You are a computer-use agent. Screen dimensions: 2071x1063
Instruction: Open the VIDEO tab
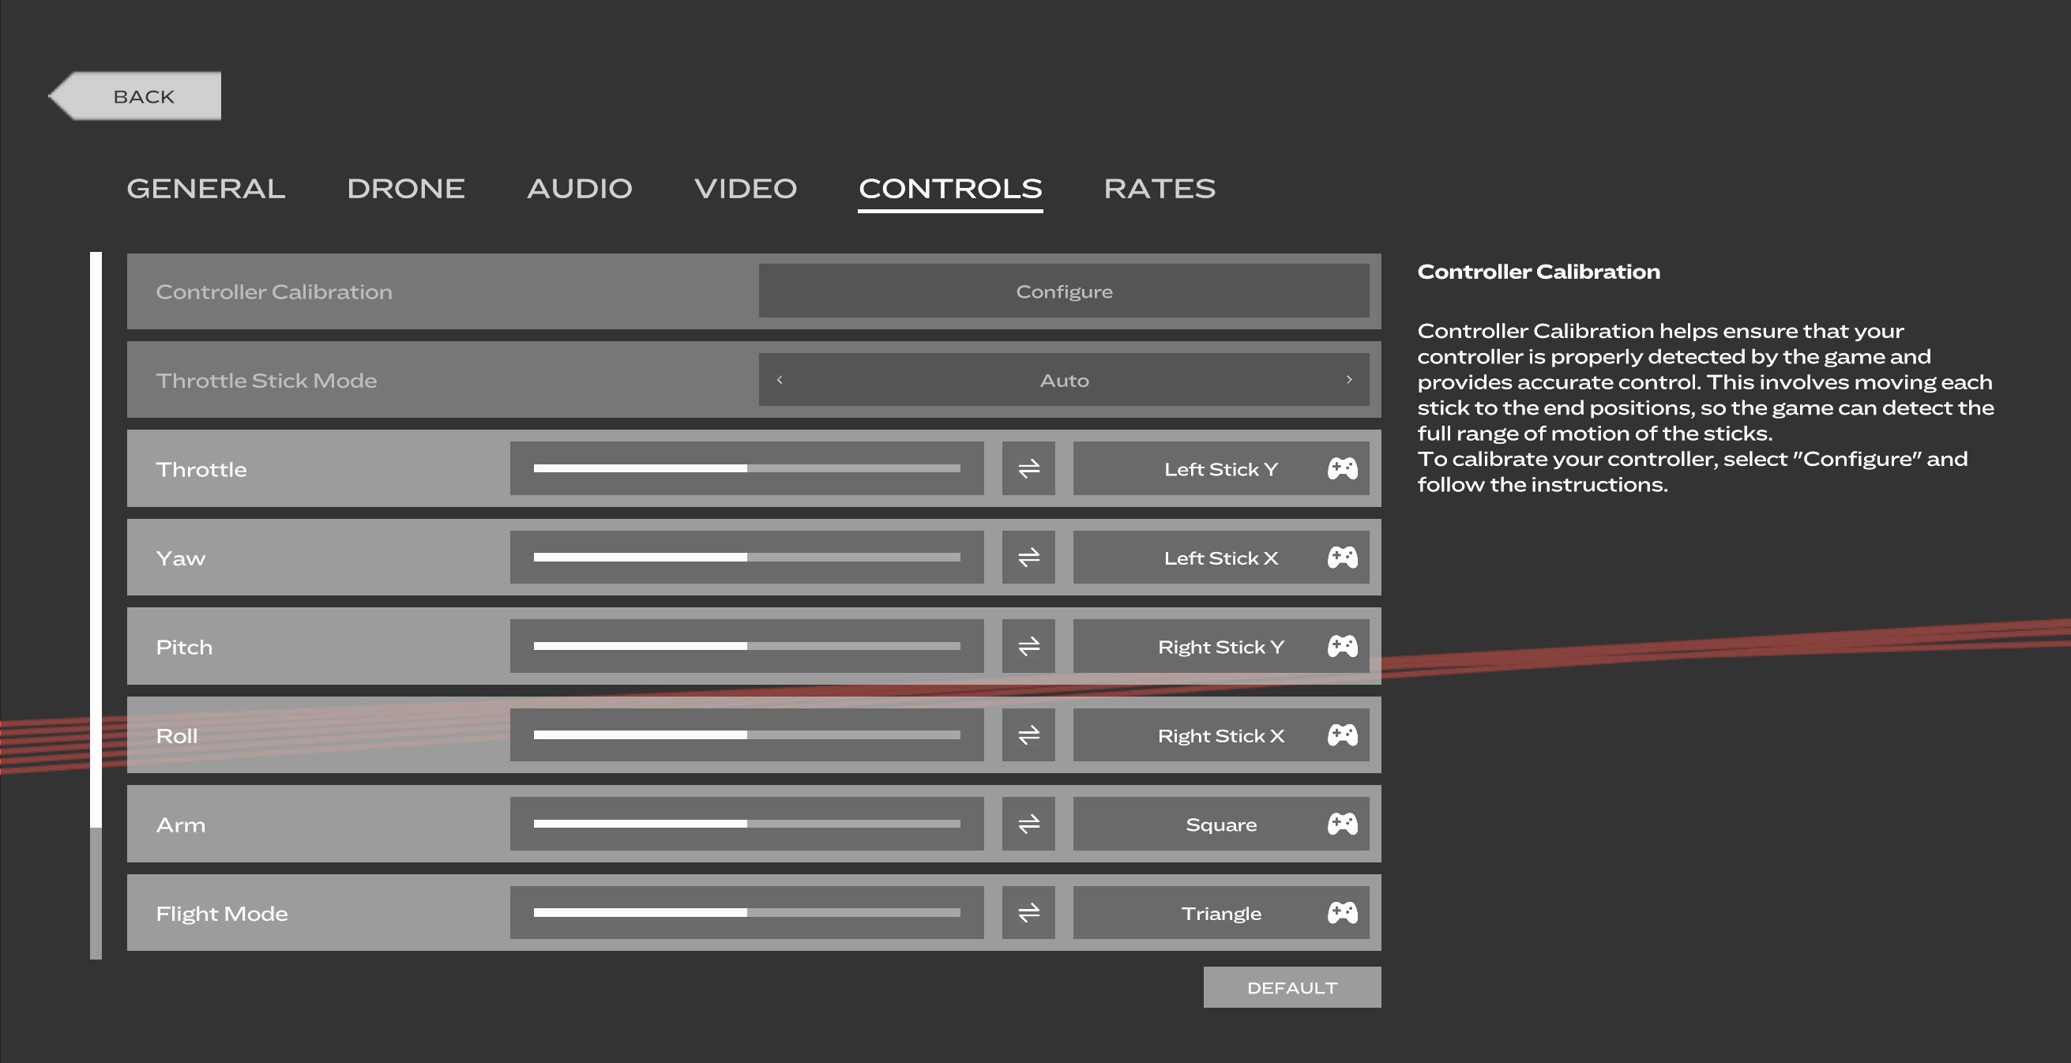click(746, 188)
